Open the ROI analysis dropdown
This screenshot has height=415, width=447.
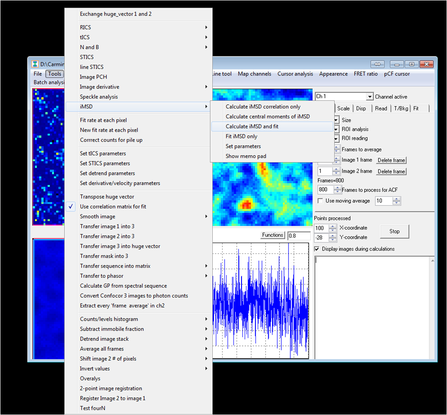[x=337, y=129]
